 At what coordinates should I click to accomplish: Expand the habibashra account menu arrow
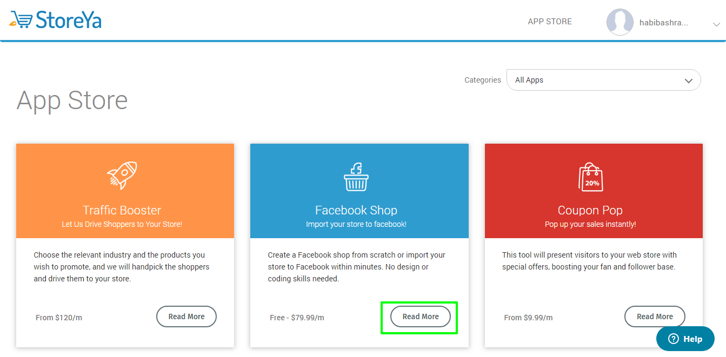pyautogui.click(x=716, y=24)
